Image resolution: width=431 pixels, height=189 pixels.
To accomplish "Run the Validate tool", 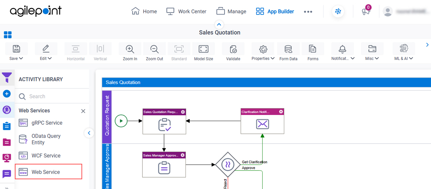I will (x=233, y=49).
